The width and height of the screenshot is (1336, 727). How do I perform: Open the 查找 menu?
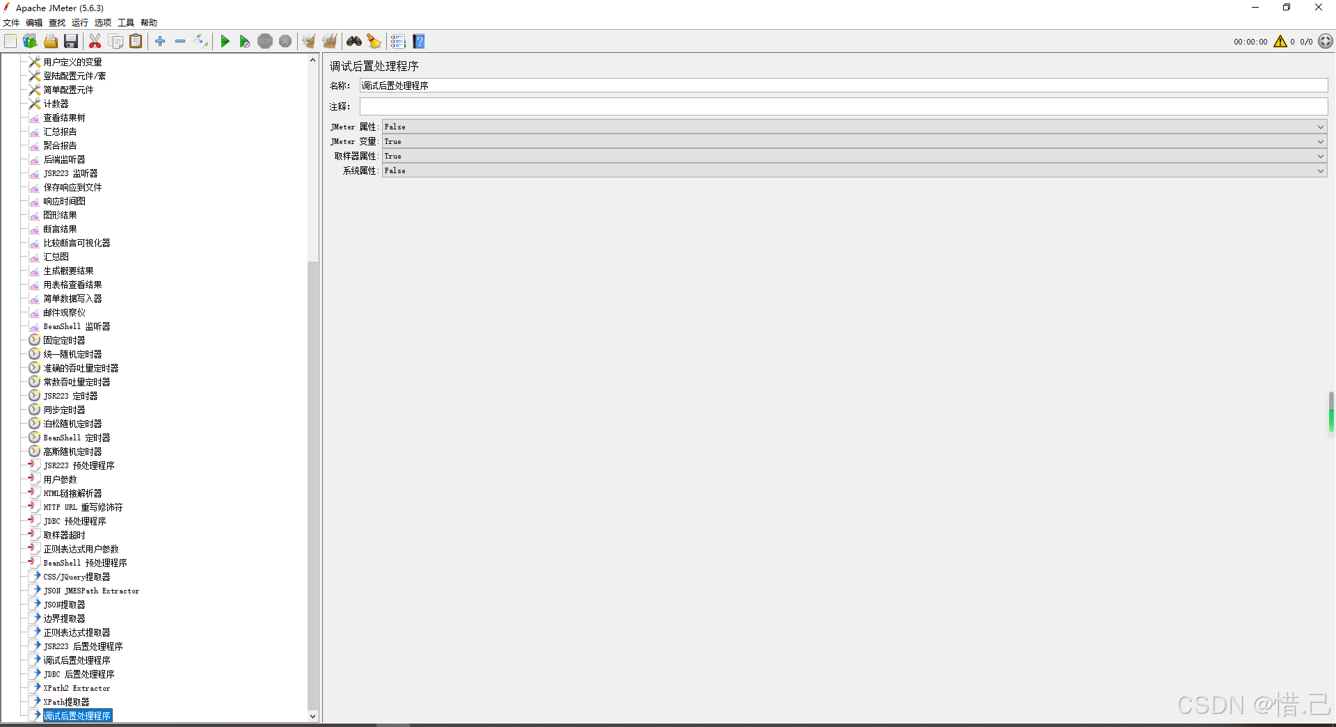point(57,23)
